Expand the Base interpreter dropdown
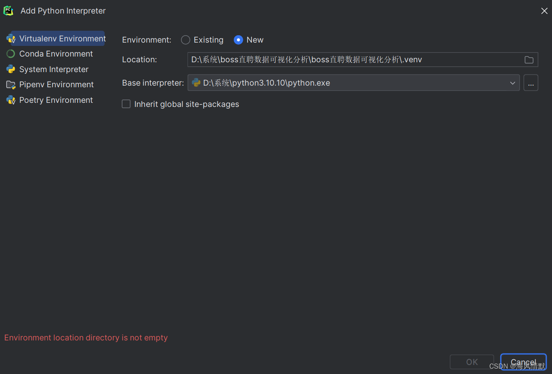The image size is (552, 374). click(513, 83)
